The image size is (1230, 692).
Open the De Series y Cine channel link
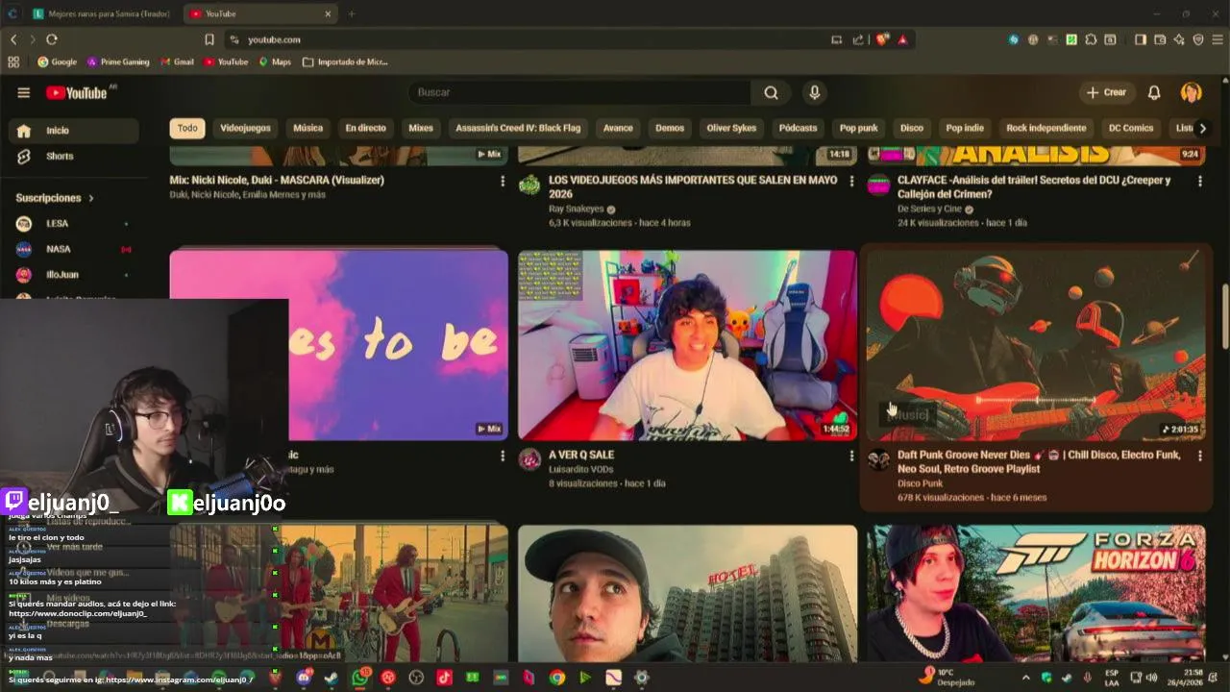(929, 209)
